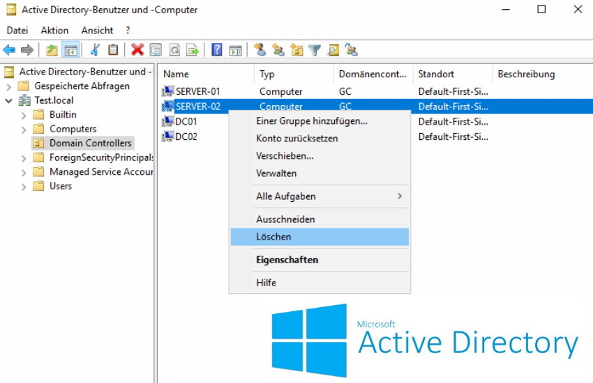This screenshot has height=383, width=593.
Task: Maximize the Active Directory window
Action: [x=541, y=10]
